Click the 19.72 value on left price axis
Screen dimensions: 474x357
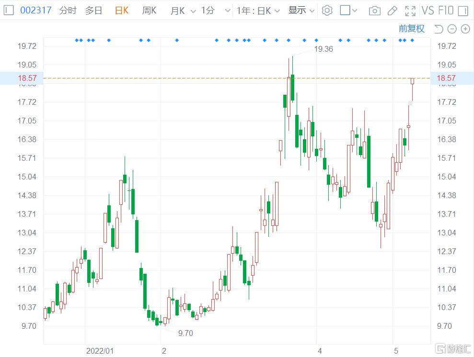coord(27,46)
